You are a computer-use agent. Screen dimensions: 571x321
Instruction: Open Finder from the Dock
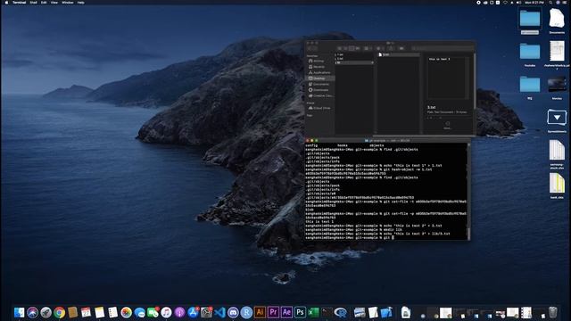tap(19, 312)
